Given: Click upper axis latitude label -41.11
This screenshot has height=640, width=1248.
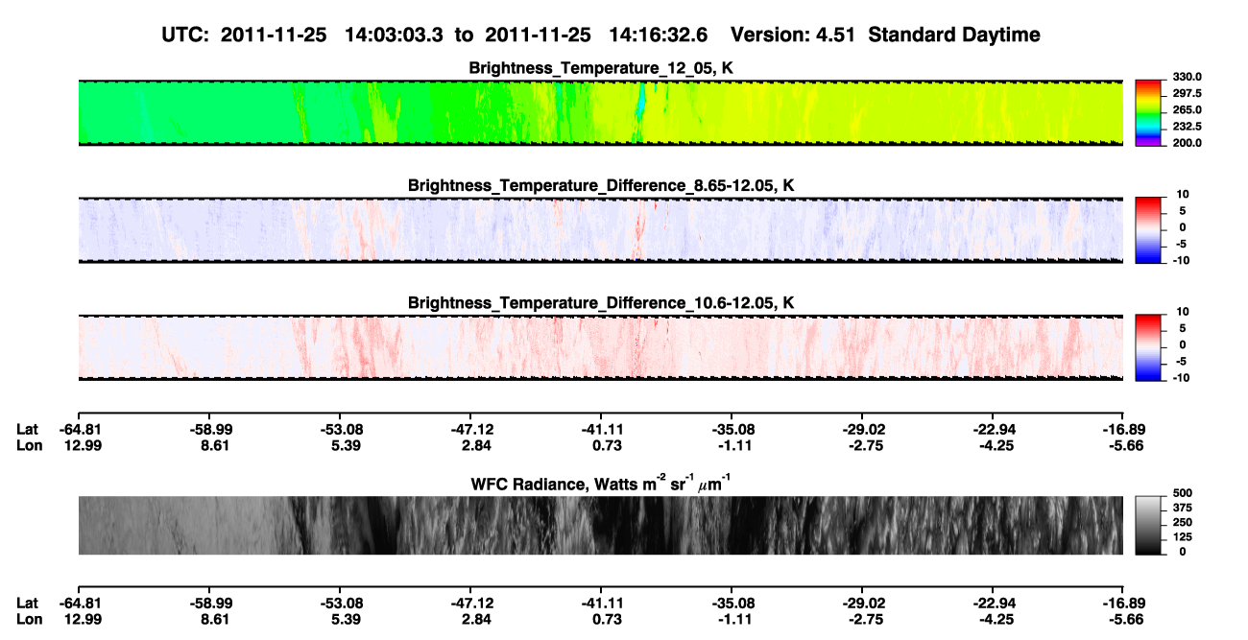Looking at the screenshot, I should pos(601,429).
